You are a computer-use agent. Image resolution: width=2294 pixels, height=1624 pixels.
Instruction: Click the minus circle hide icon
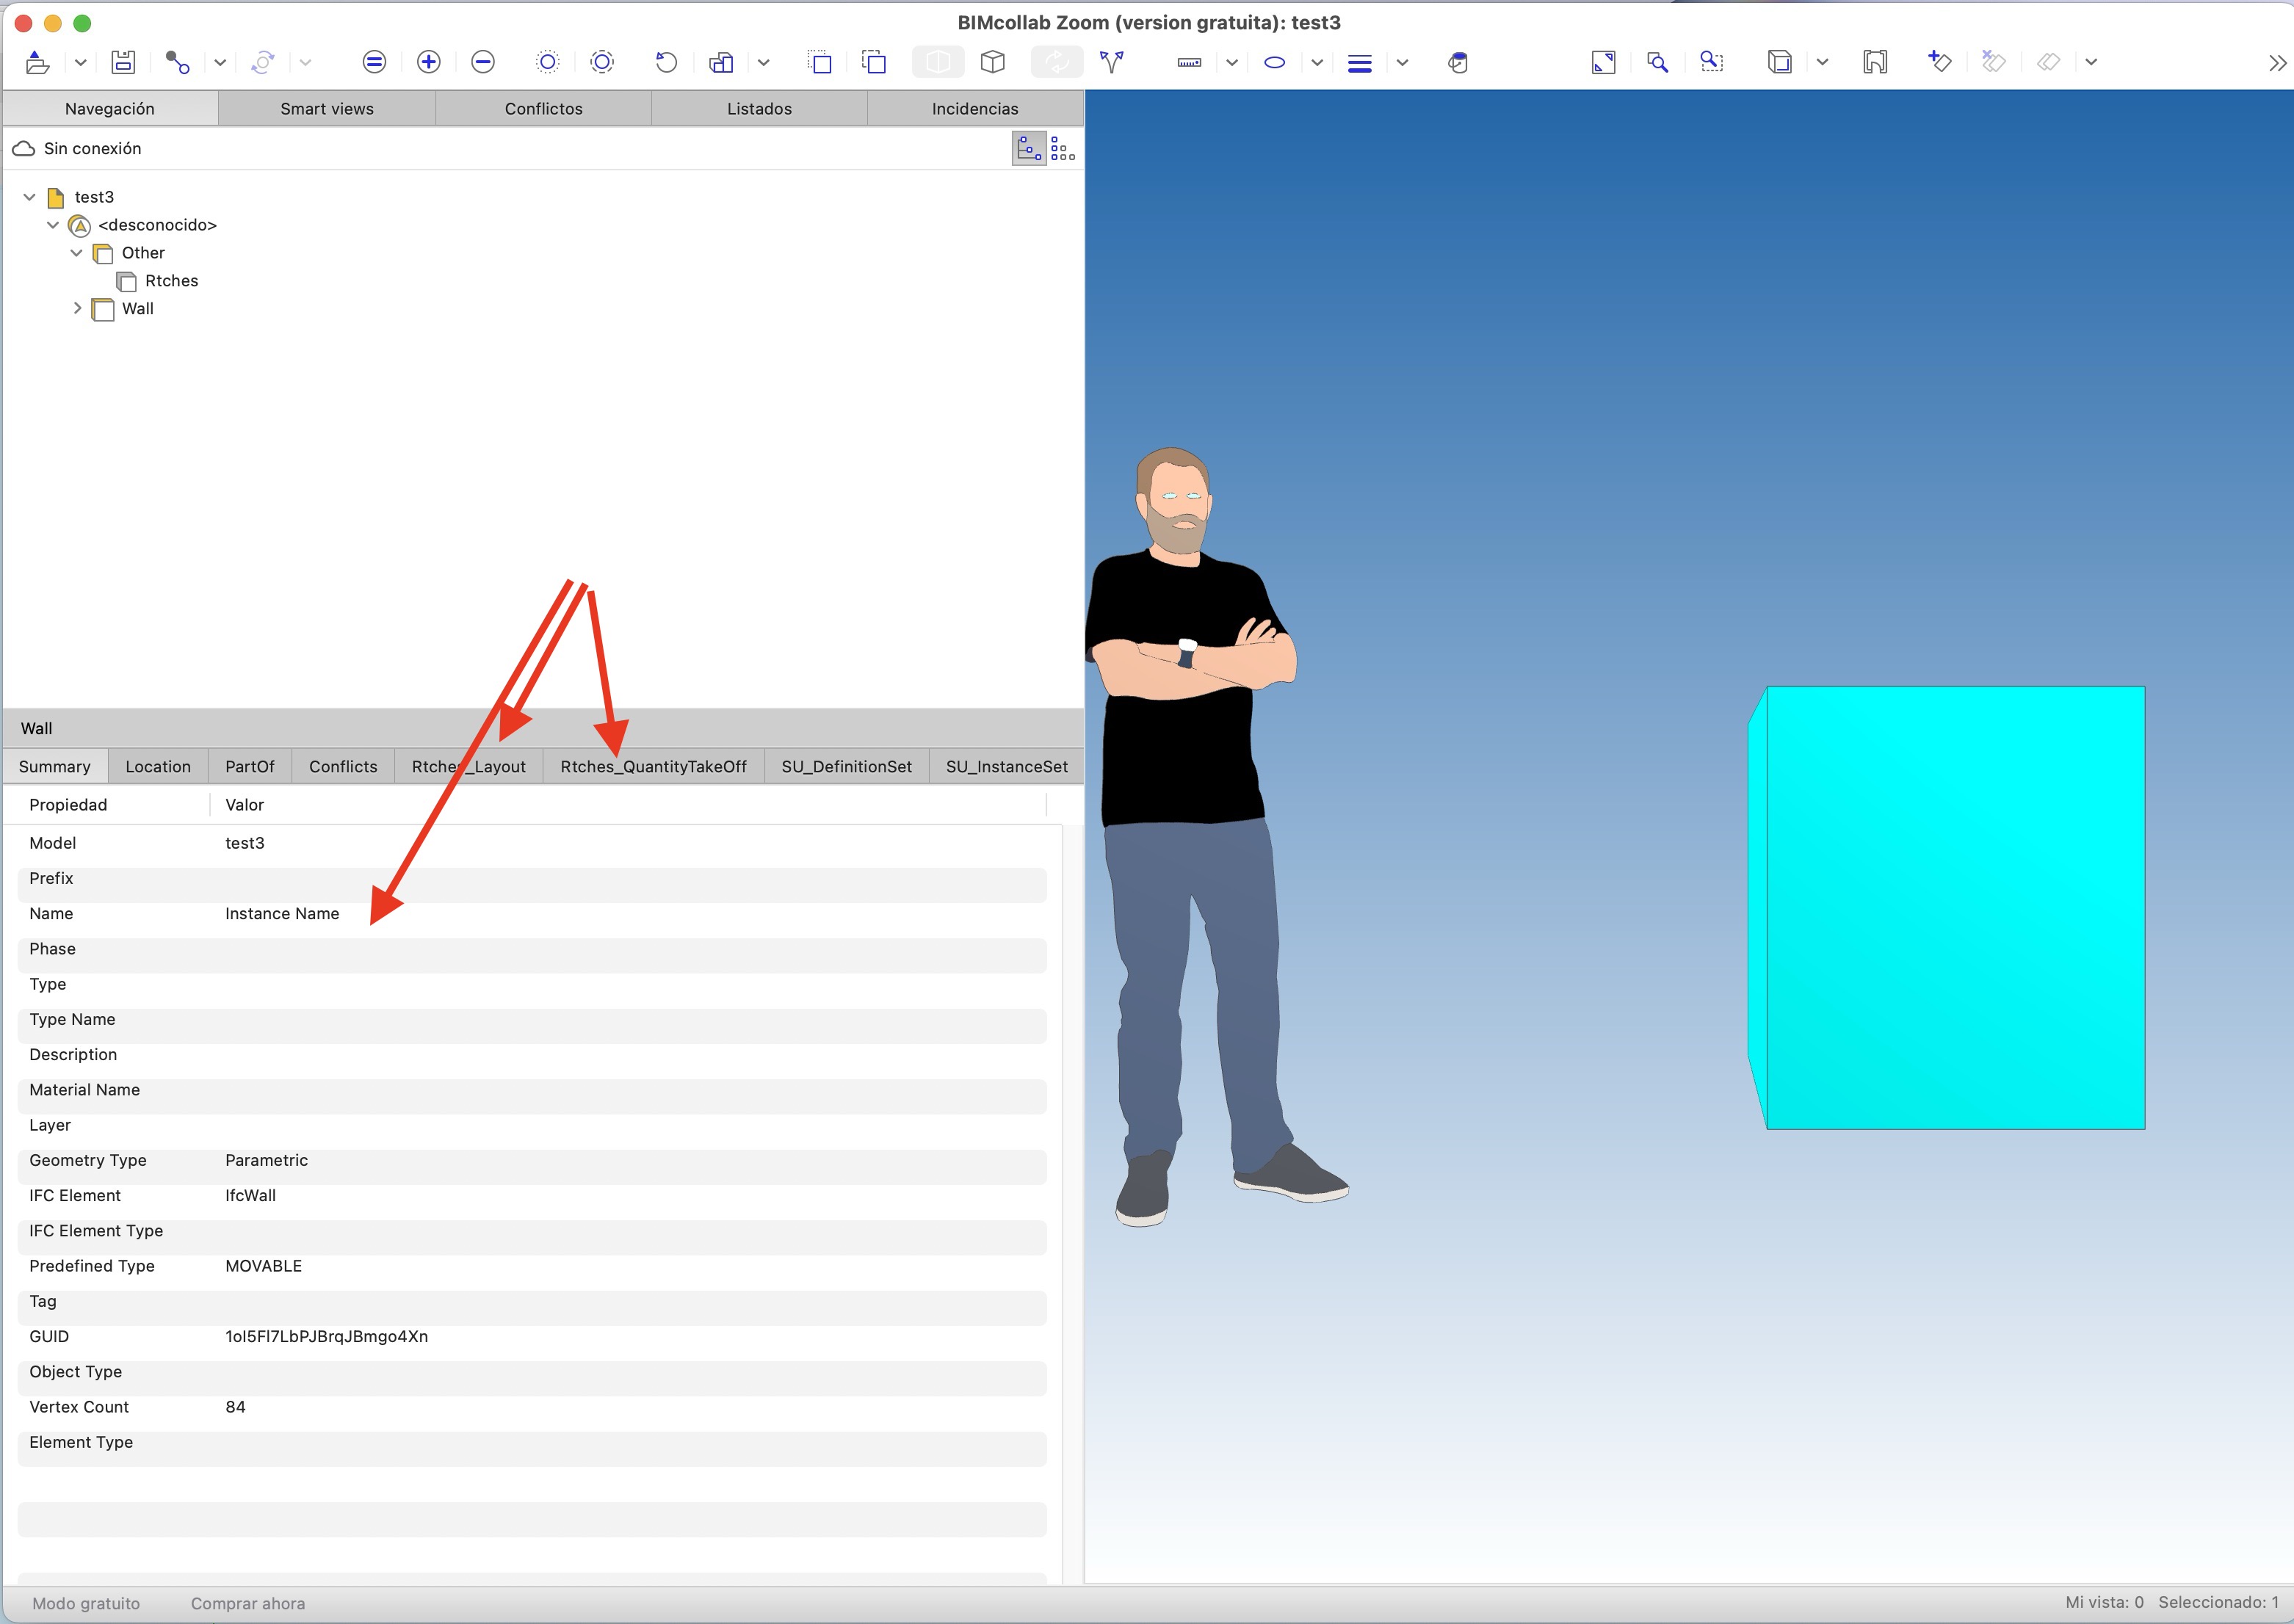coord(482,62)
